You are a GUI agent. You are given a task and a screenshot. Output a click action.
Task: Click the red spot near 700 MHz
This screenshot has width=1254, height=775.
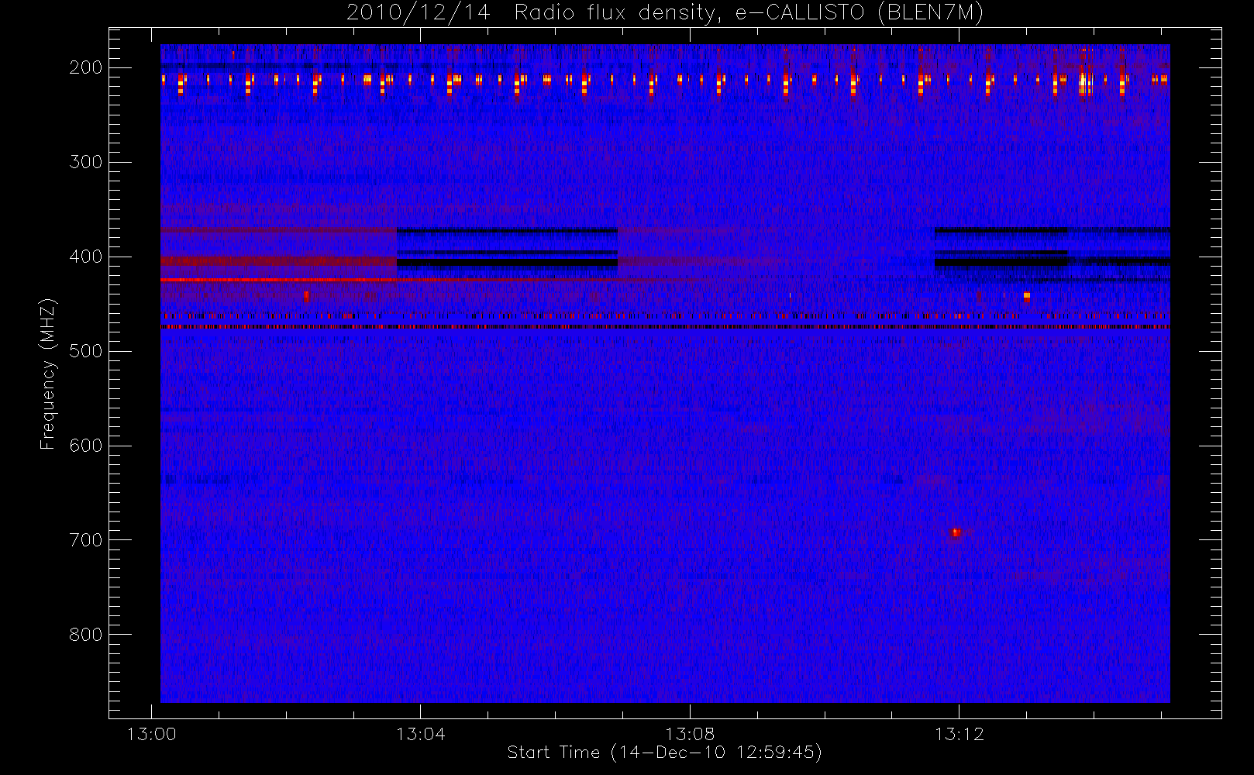[x=956, y=532]
